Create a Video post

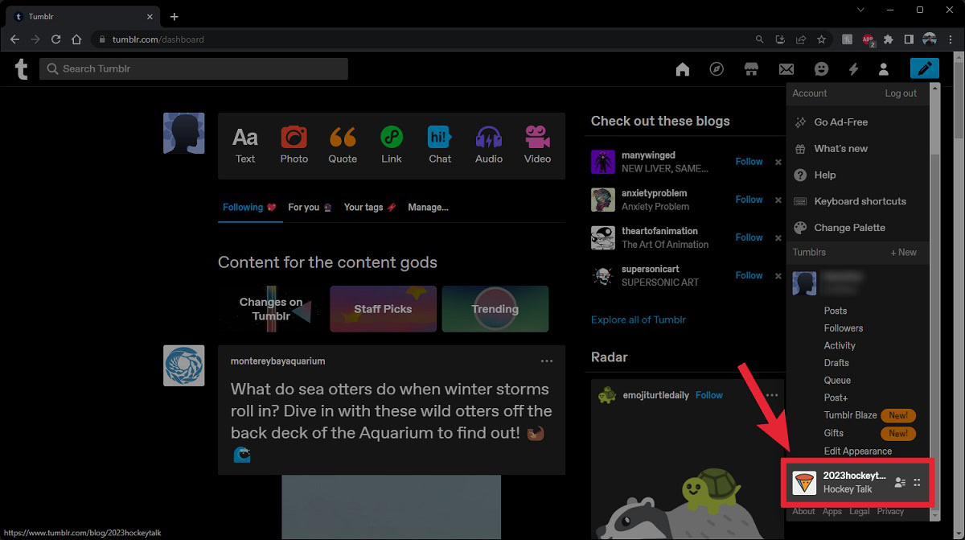pos(537,145)
